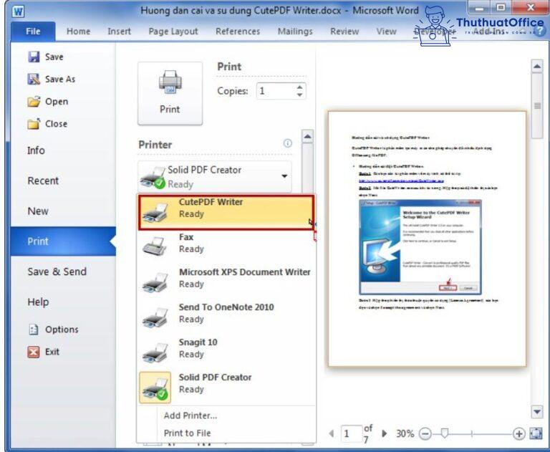The width and height of the screenshot is (550, 452).
Task: Increase copies with the up spinner arrow
Action: click(299, 87)
